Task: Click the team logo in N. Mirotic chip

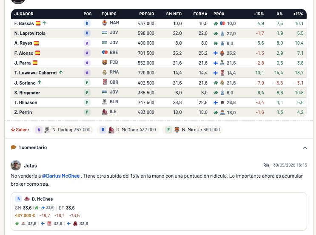Action: [177, 130]
